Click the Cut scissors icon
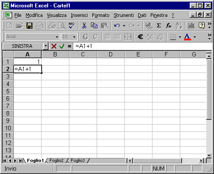The image size is (214, 174). click(84, 26)
